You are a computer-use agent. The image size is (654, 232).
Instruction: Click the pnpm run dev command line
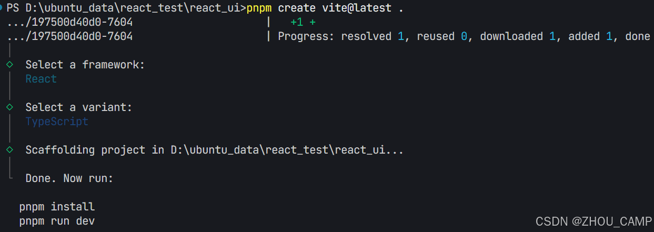click(57, 221)
